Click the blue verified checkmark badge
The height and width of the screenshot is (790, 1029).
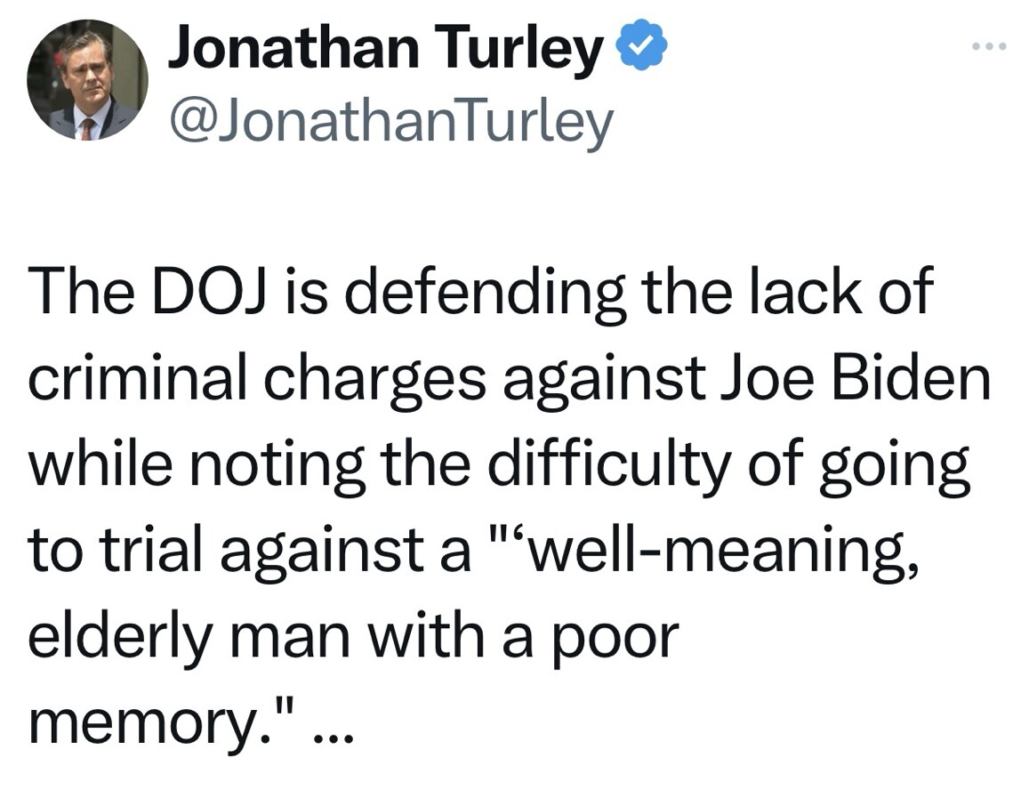pos(641,44)
